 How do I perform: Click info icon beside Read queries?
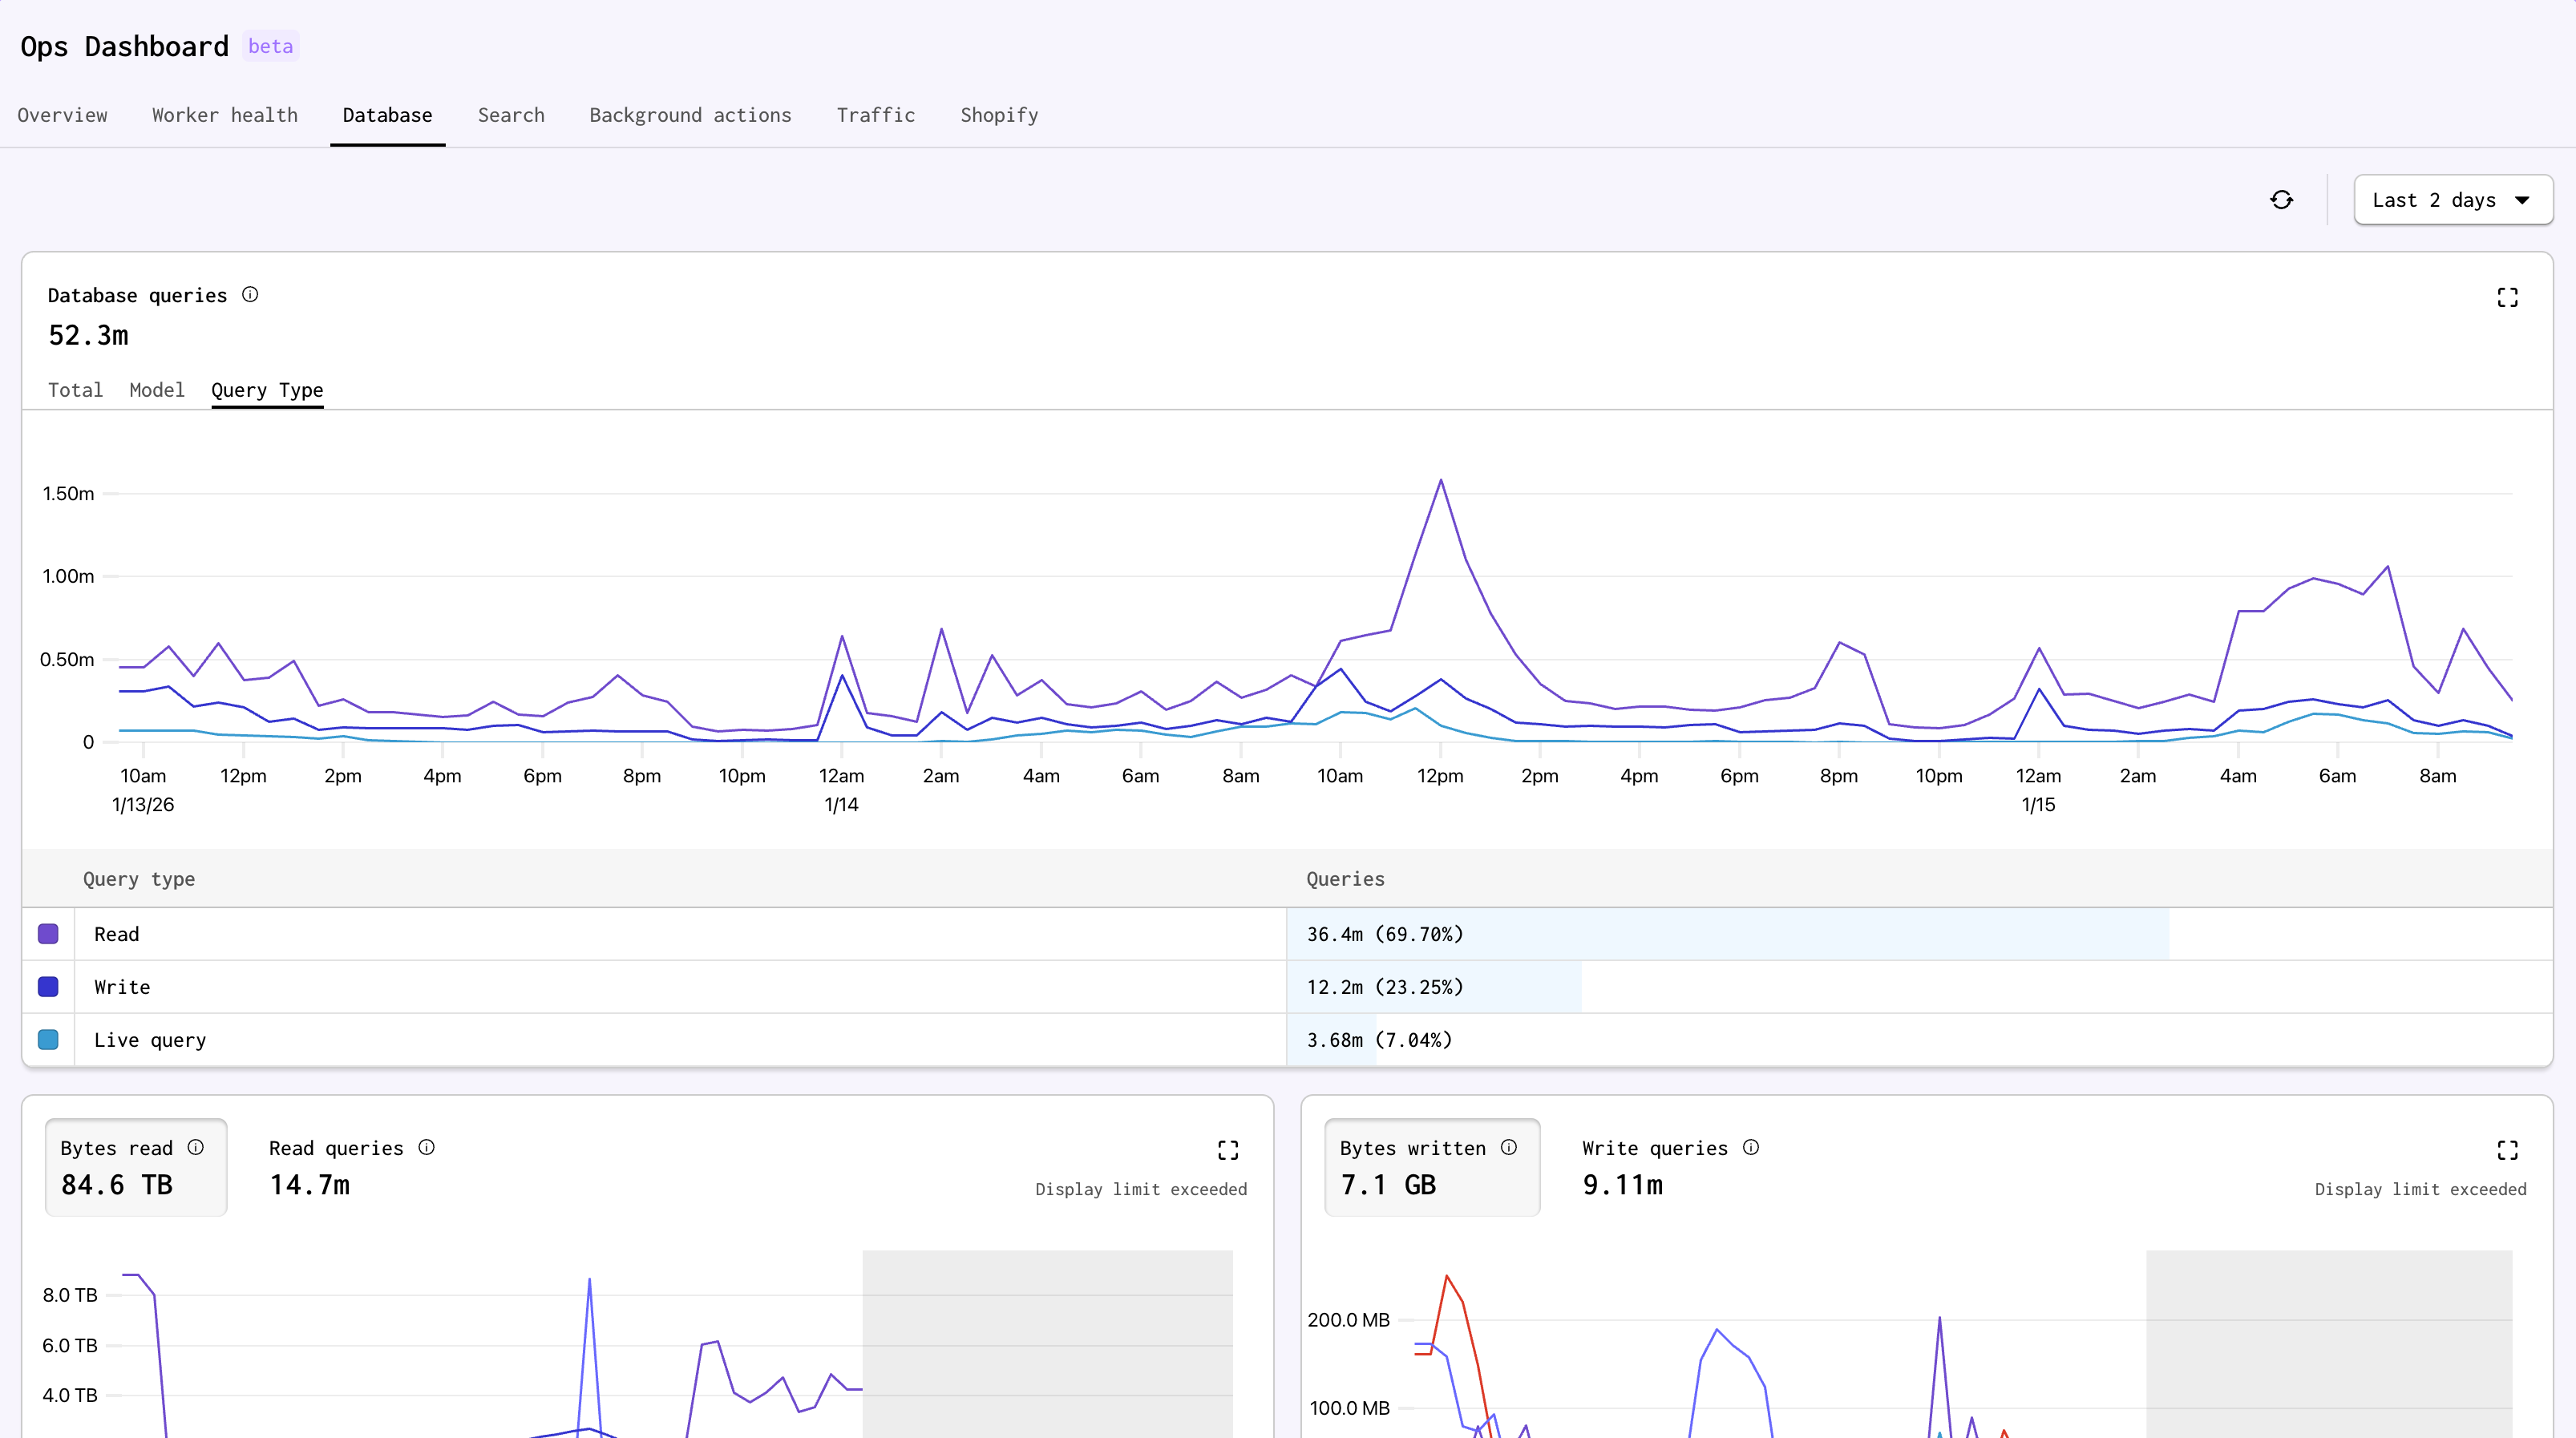[426, 1147]
